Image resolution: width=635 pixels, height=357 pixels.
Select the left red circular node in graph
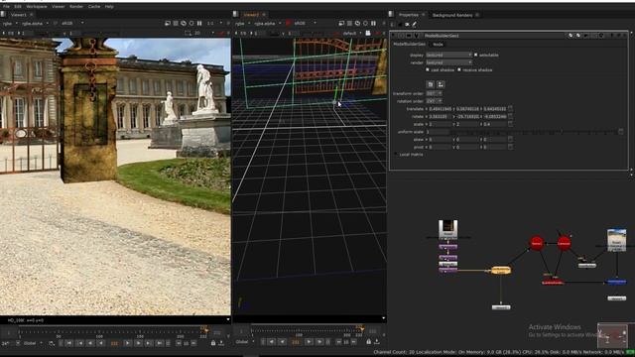click(x=537, y=243)
